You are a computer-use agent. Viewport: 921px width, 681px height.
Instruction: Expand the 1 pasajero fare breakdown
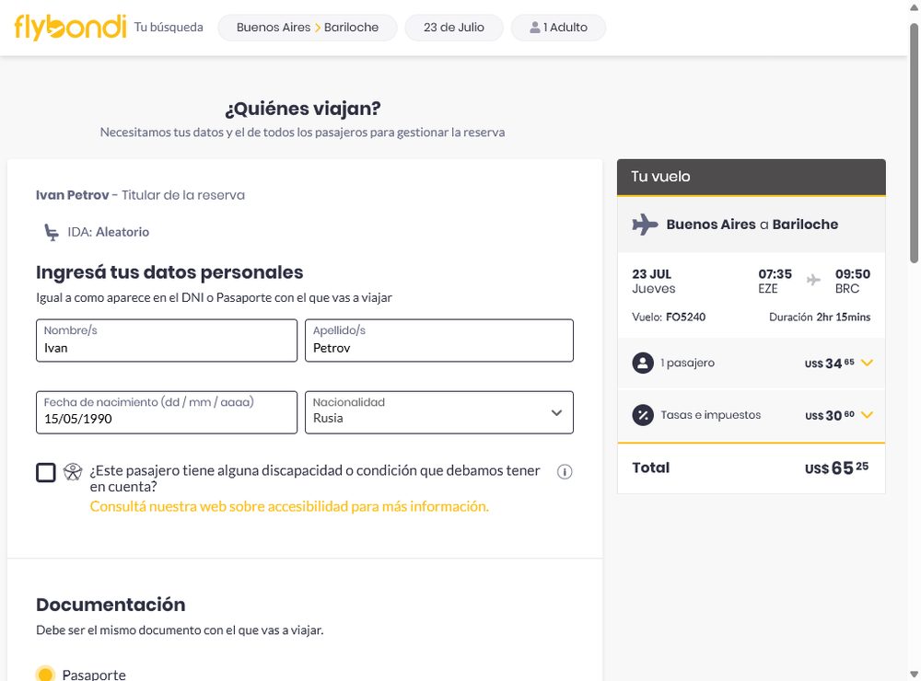(x=867, y=363)
